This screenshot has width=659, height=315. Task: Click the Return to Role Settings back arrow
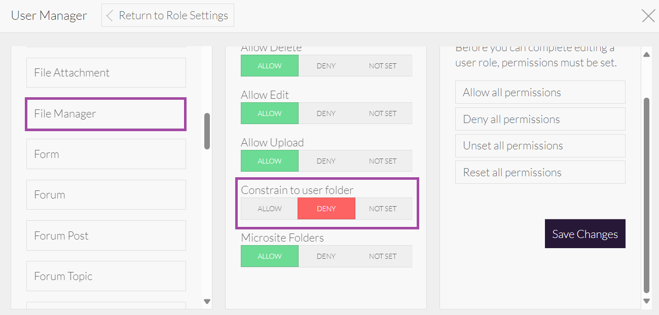click(x=109, y=15)
